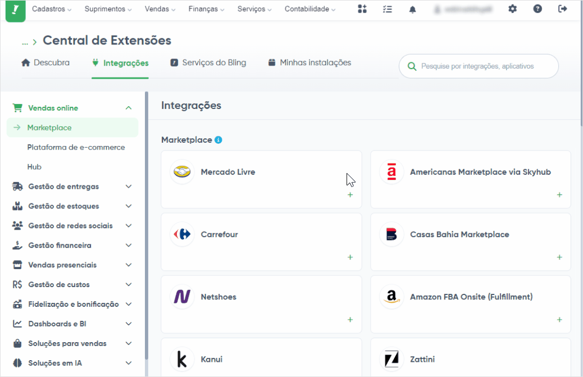Add the Carrefour integration plus icon
This screenshot has width=583, height=377.
coord(350,257)
